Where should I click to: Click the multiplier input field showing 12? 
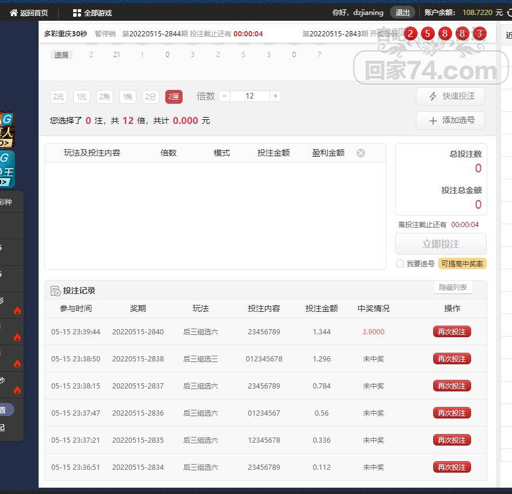pyautogui.click(x=249, y=96)
